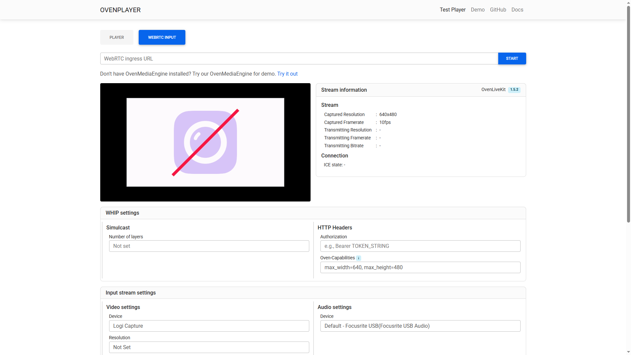
Task: Click the OVENPLAYER logo title
Action: [x=120, y=10]
